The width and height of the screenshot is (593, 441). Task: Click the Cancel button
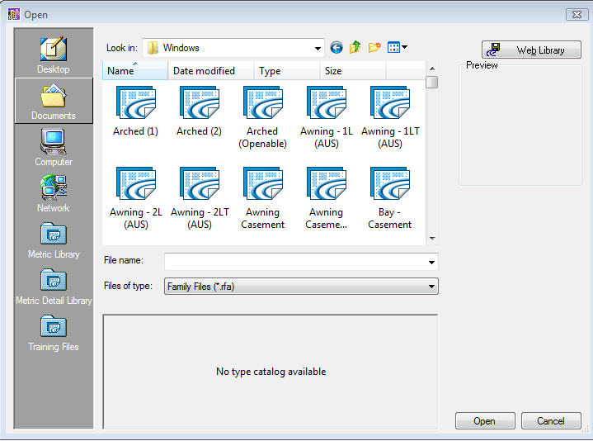551,421
